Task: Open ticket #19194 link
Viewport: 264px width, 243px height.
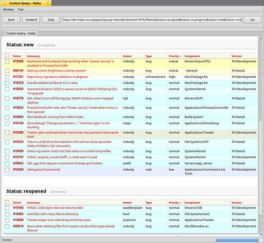Action: point(18,123)
